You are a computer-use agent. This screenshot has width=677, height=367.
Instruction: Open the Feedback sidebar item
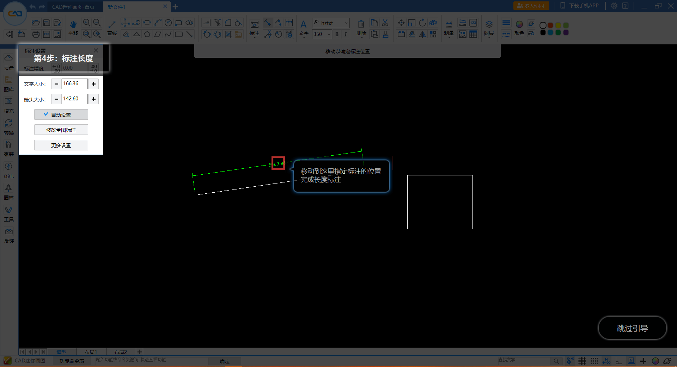pyautogui.click(x=9, y=235)
